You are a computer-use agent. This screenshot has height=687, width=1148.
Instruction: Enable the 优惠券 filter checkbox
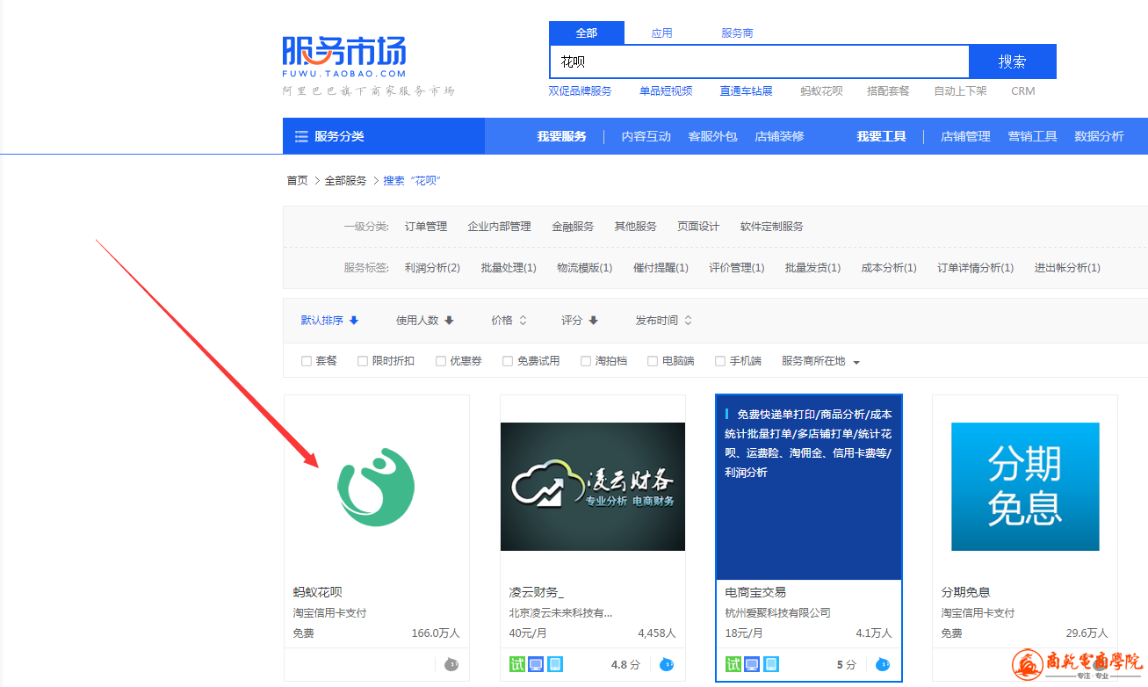pyautogui.click(x=441, y=361)
